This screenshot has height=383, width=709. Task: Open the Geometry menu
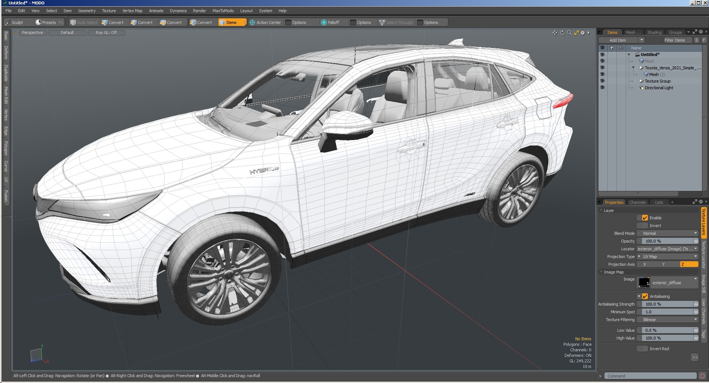[x=87, y=11]
